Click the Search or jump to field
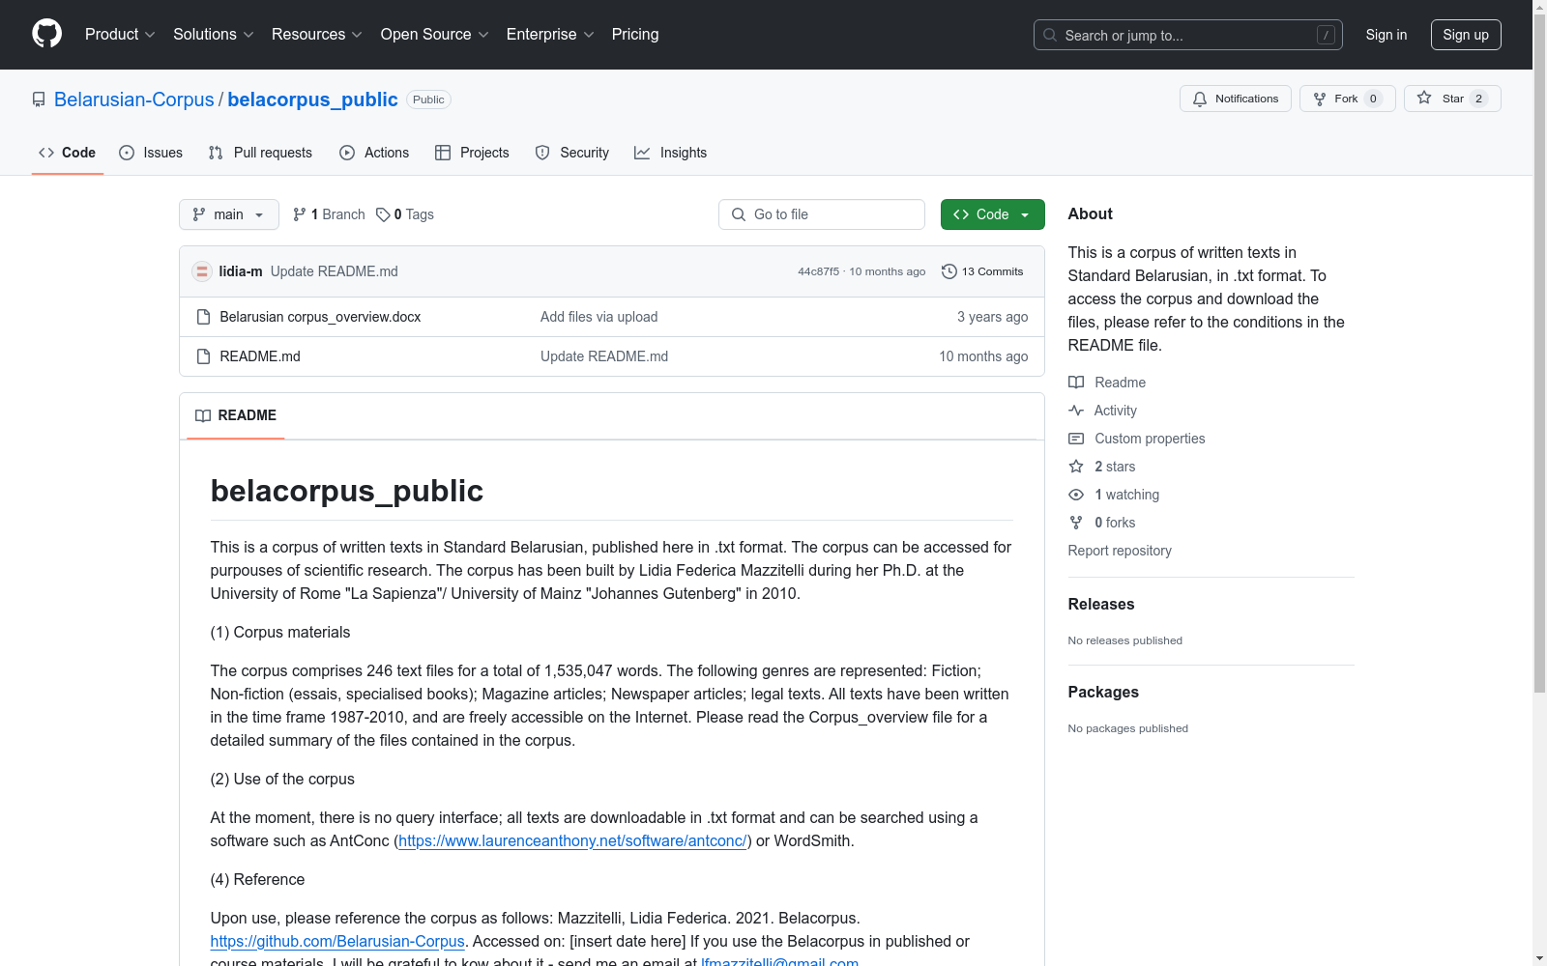Image resolution: width=1547 pixels, height=966 pixels. [x=1188, y=35]
